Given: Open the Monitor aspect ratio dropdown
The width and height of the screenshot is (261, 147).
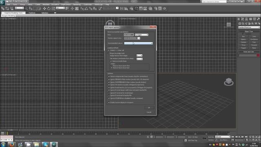Looking at the screenshot, I should coord(132,38).
